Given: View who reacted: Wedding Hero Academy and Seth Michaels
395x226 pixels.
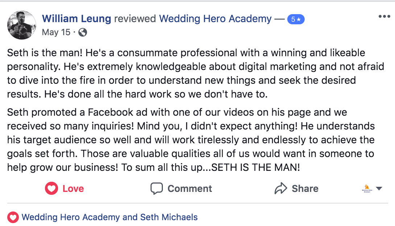Looking at the screenshot, I should [110, 218].
